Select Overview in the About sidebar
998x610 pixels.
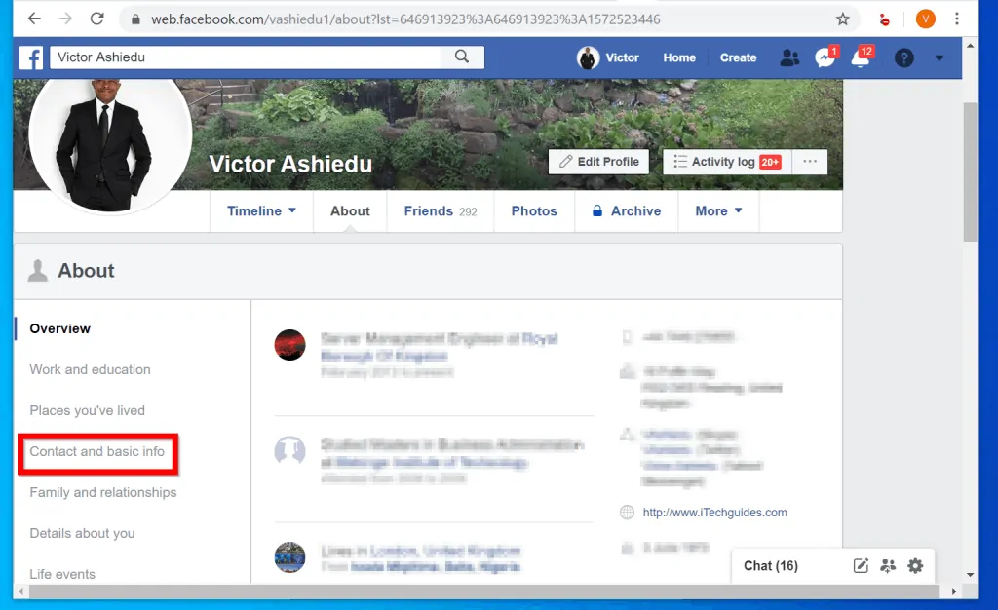(x=59, y=328)
